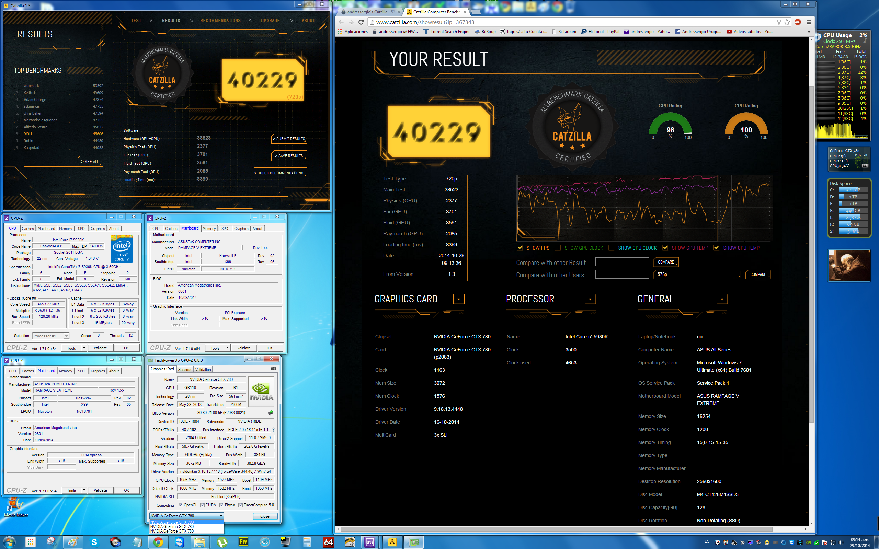The width and height of the screenshot is (879, 549).
Task: Open the GPU-Z taskbar button
Action: [x=414, y=542]
